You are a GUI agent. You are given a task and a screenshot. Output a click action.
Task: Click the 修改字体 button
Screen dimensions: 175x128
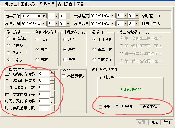(149, 107)
